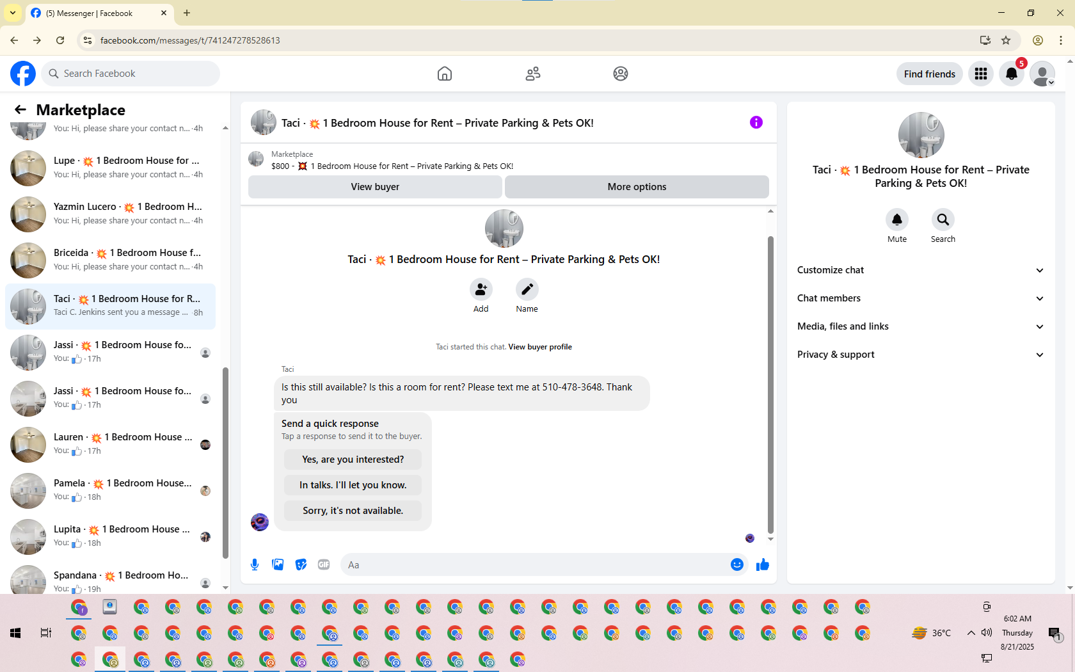This screenshot has height=672, width=1075.
Task: Open Pamela conversation
Action: coord(110,490)
